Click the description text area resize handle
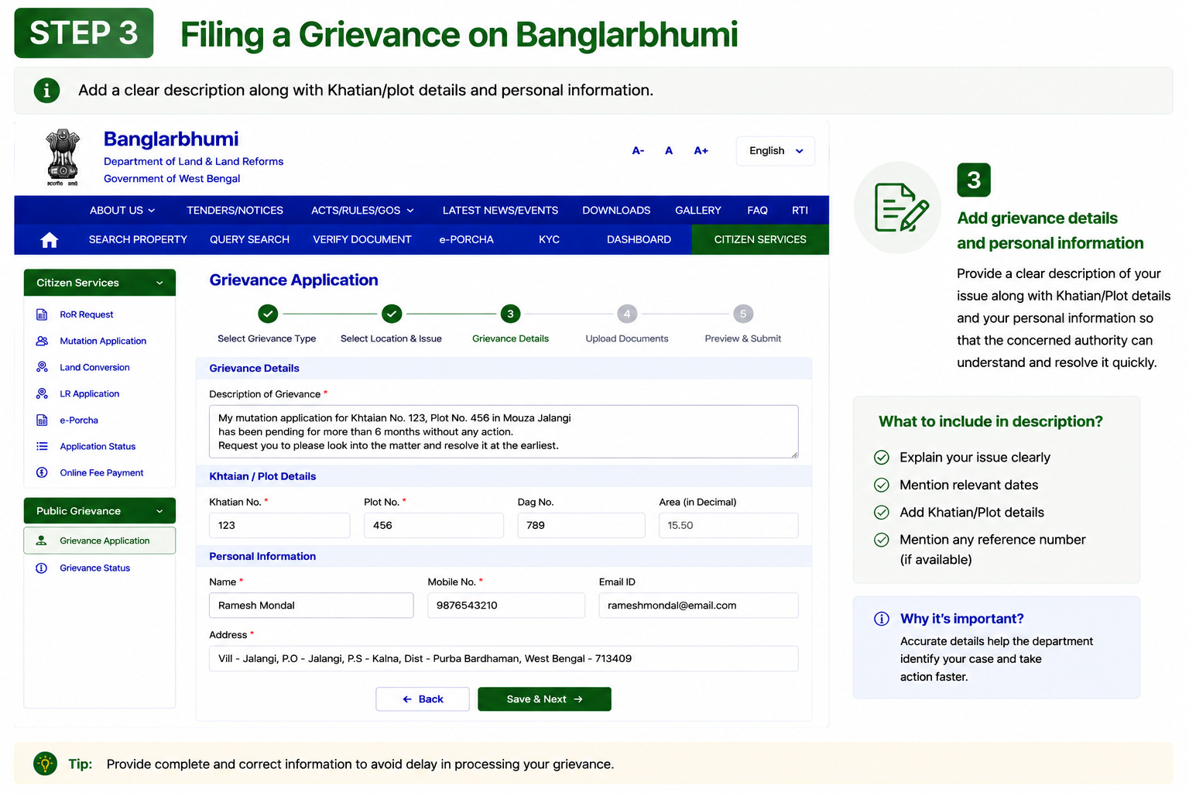Image resolution: width=1189 pixels, height=793 pixels. (794, 454)
